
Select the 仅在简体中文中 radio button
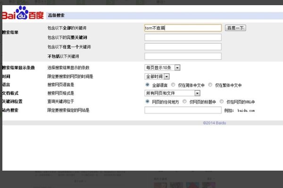[x=173, y=85]
